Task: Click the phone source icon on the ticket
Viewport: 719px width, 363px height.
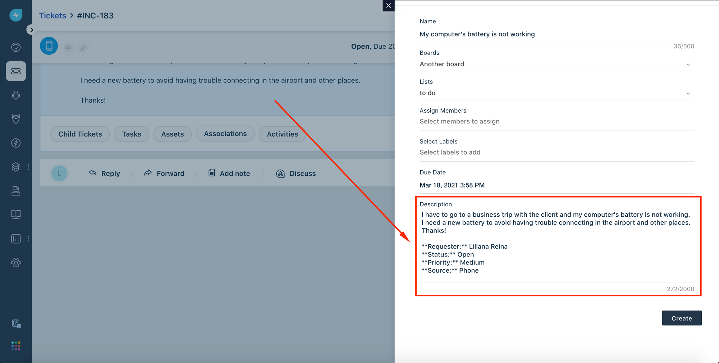Action: coord(49,46)
